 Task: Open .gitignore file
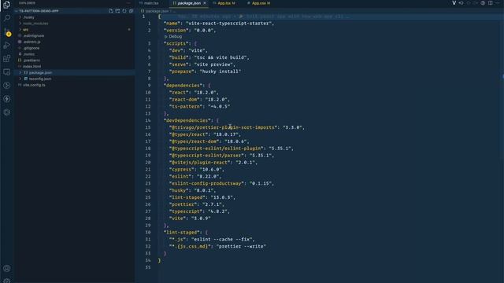pyautogui.click(x=31, y=48)
